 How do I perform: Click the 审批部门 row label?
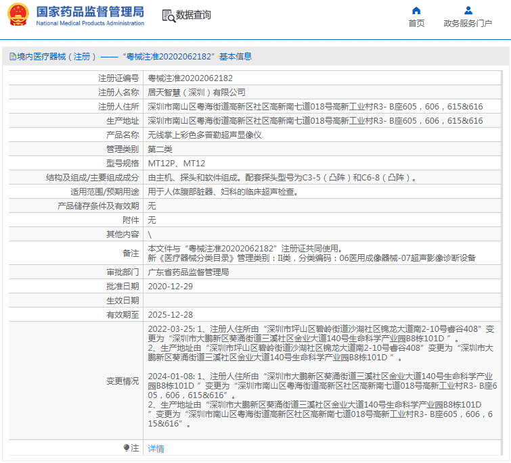tap(123, 272)
